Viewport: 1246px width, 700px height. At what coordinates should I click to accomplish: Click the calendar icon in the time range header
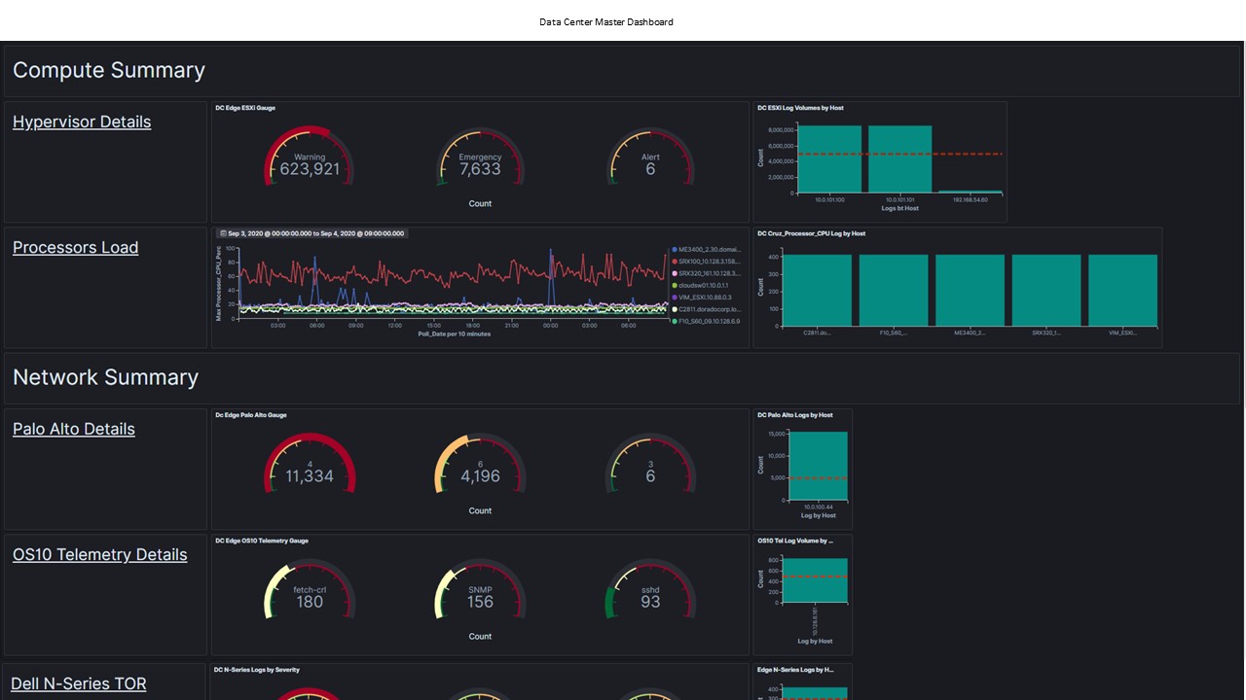[221, 233]
